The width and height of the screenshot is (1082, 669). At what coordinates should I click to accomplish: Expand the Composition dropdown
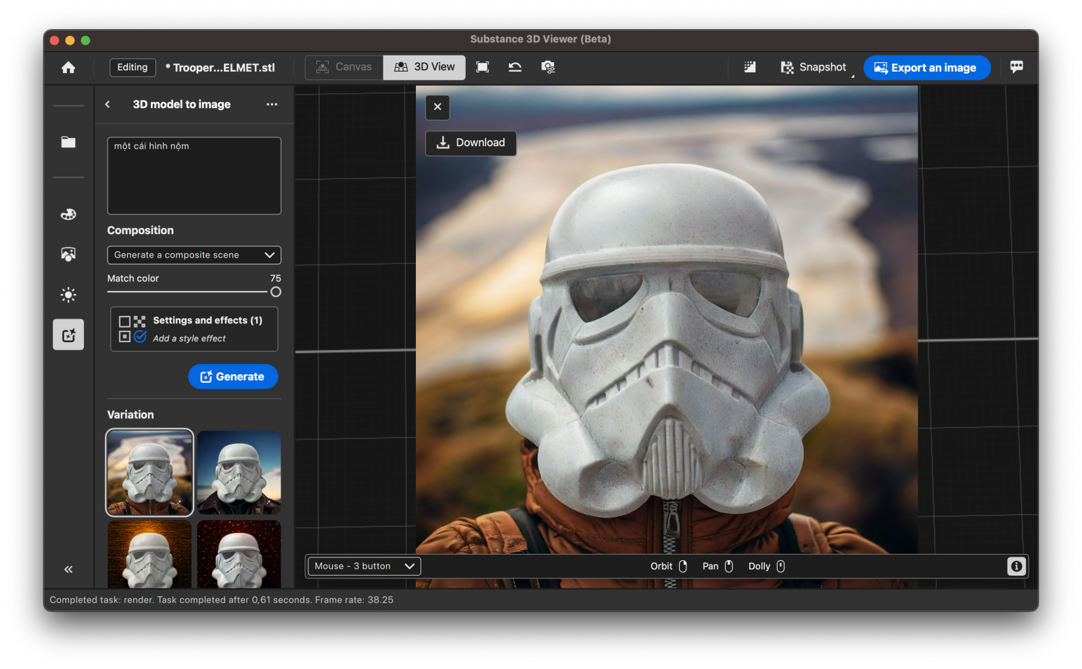click(x=194, y=255)
